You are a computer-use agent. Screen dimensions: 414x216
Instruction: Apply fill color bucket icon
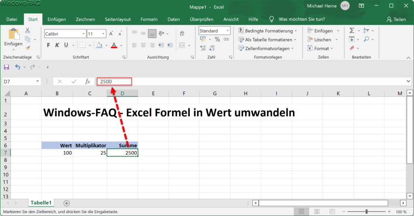pos(99,45)
